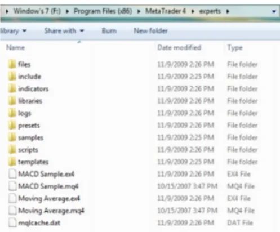Image resolution: width=280 pixels, height=232 pixels.
Task: Expand the arrow after experts breadcrumb
Action: (228, 11)
